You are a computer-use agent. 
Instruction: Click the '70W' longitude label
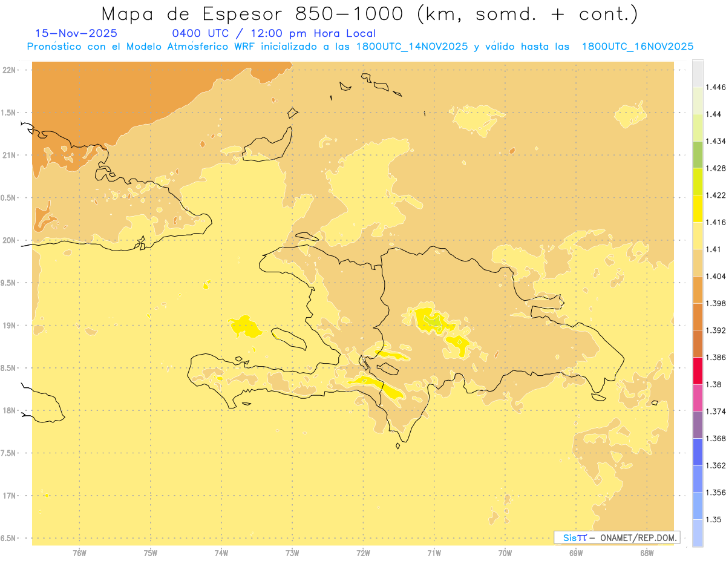[x=505, y=553]
